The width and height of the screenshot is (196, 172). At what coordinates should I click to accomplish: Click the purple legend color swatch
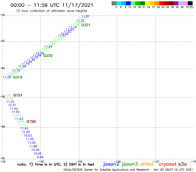tap(176, 3)
